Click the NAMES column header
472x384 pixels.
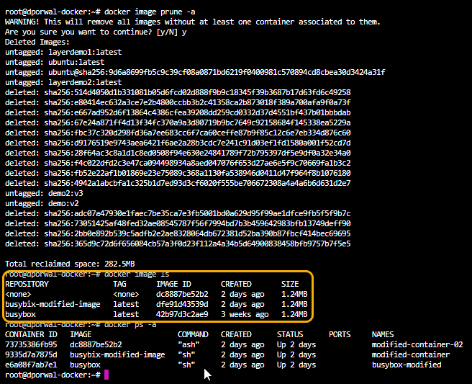click(383, 334)
